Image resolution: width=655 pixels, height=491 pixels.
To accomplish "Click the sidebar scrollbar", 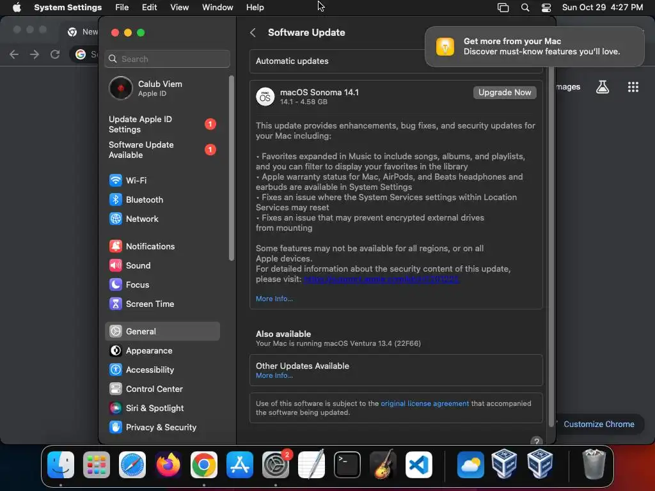I will tap(232, 168).
